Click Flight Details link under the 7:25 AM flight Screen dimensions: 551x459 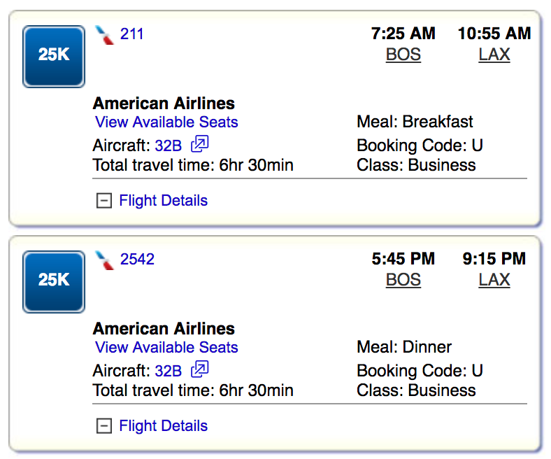tap(163, 201)
